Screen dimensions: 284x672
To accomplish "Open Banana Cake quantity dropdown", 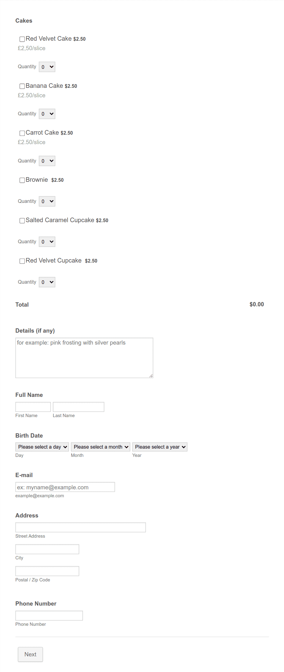I will [x=47, y=114].
